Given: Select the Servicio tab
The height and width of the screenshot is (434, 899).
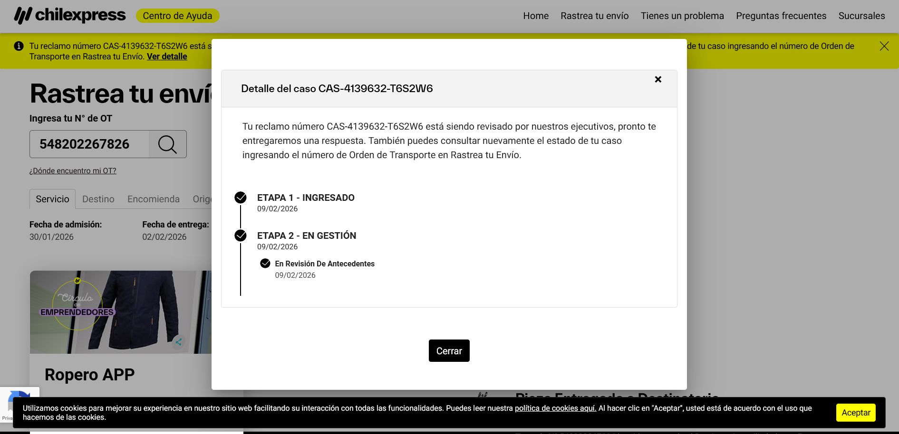Looking at the screenshot, I should point(52,199).
